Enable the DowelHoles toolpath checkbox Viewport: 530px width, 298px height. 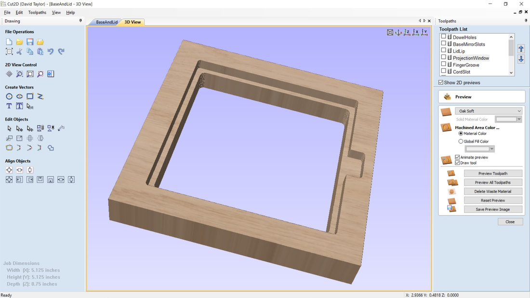(x=444, y=37)
